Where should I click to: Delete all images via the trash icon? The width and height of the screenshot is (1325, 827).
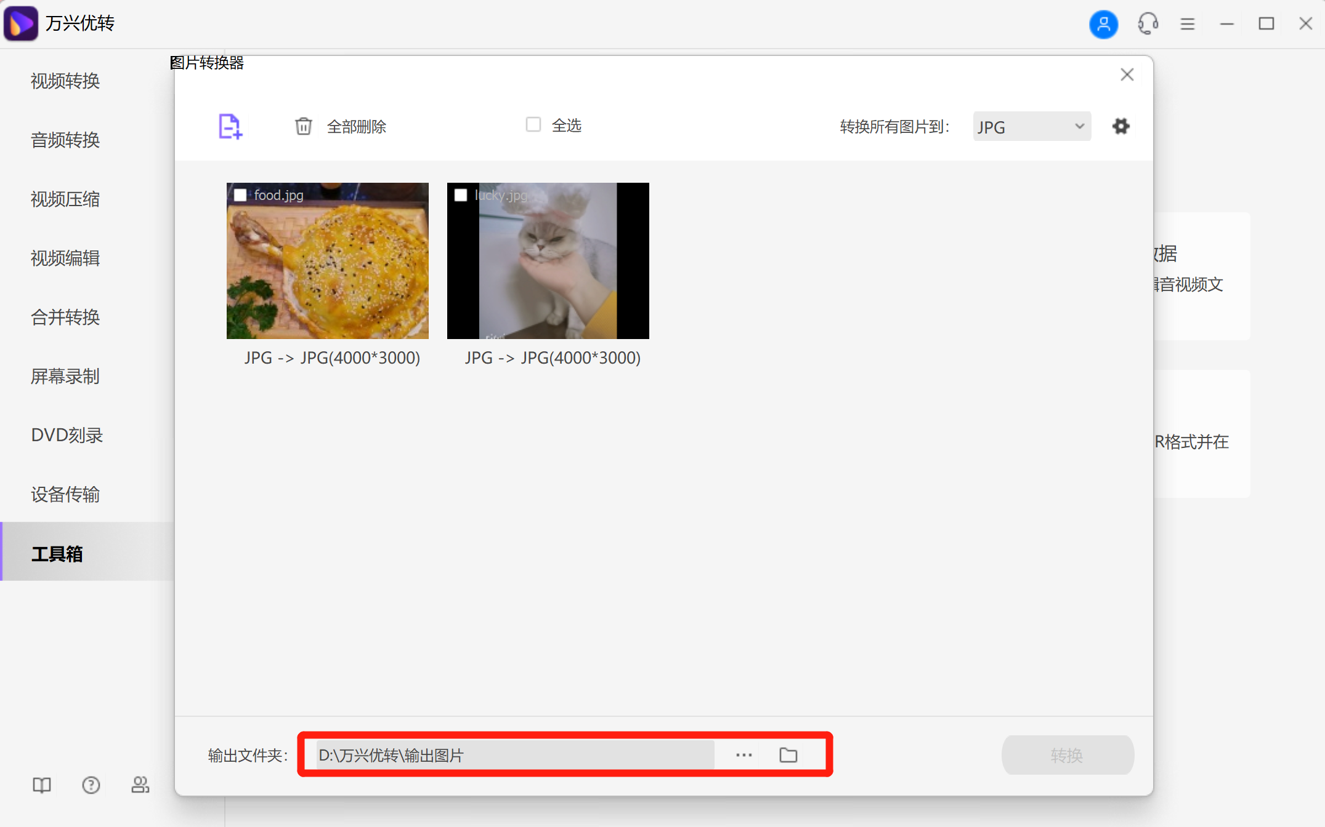[x=303, y=126]
